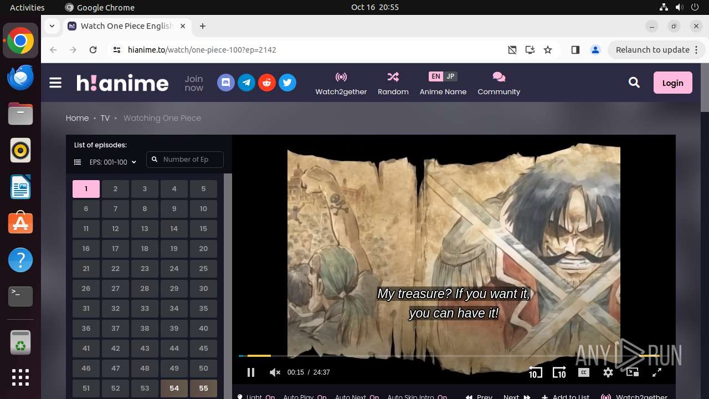
Task: Open the Install app icon in address bar
Action: 530,50
